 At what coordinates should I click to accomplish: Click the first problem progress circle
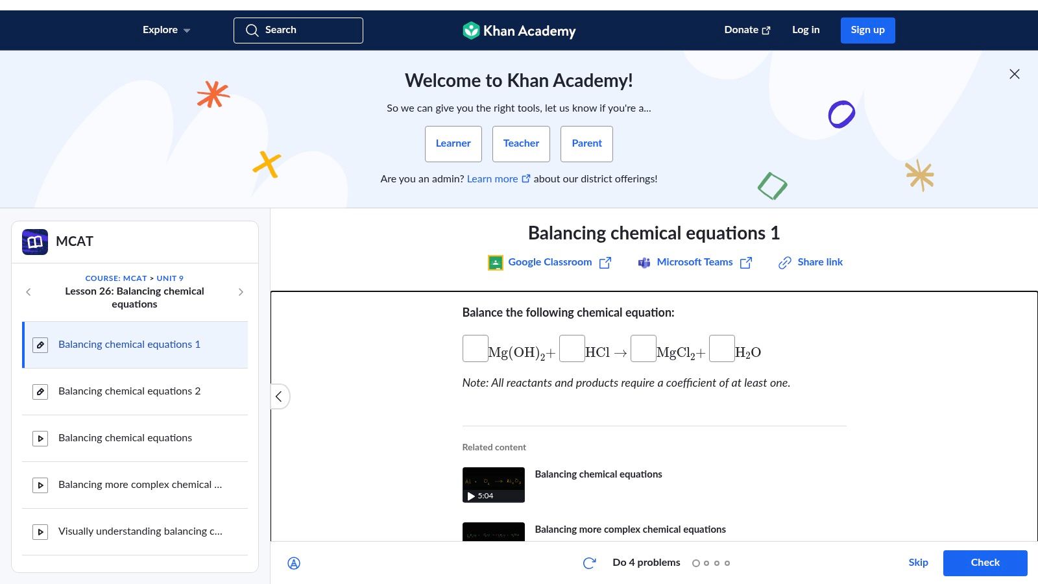696,563
